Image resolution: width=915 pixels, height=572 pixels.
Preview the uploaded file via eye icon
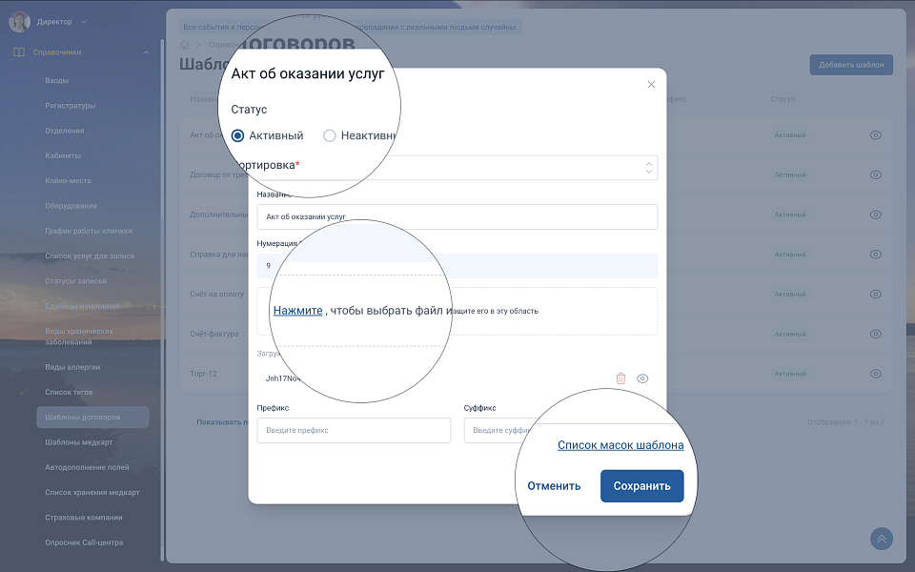(x=642, y=378)
